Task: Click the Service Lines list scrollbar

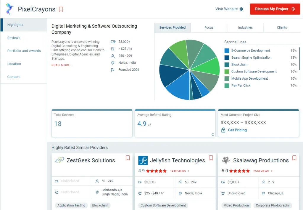Action: [299, 59]
